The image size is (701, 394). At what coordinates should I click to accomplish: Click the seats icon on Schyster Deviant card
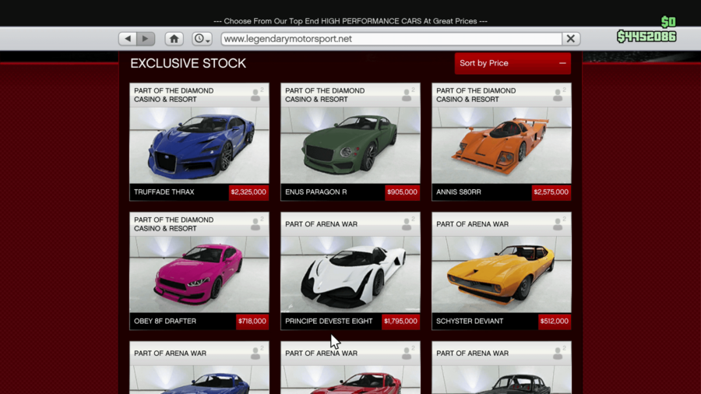pos(558,223)
